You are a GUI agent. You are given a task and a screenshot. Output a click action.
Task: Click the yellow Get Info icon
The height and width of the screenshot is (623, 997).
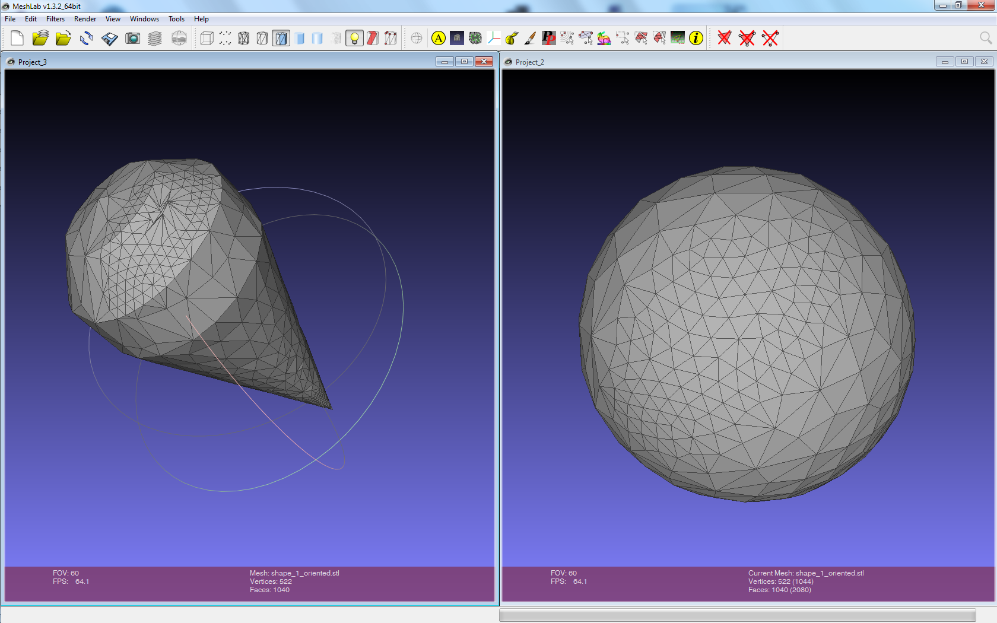click(696, 39)
